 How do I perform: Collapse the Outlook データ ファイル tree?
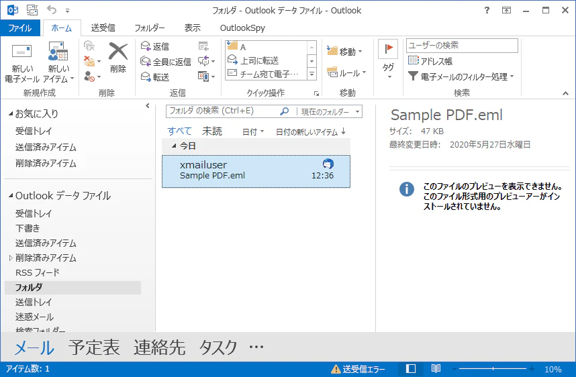click(x=11, y=196)
